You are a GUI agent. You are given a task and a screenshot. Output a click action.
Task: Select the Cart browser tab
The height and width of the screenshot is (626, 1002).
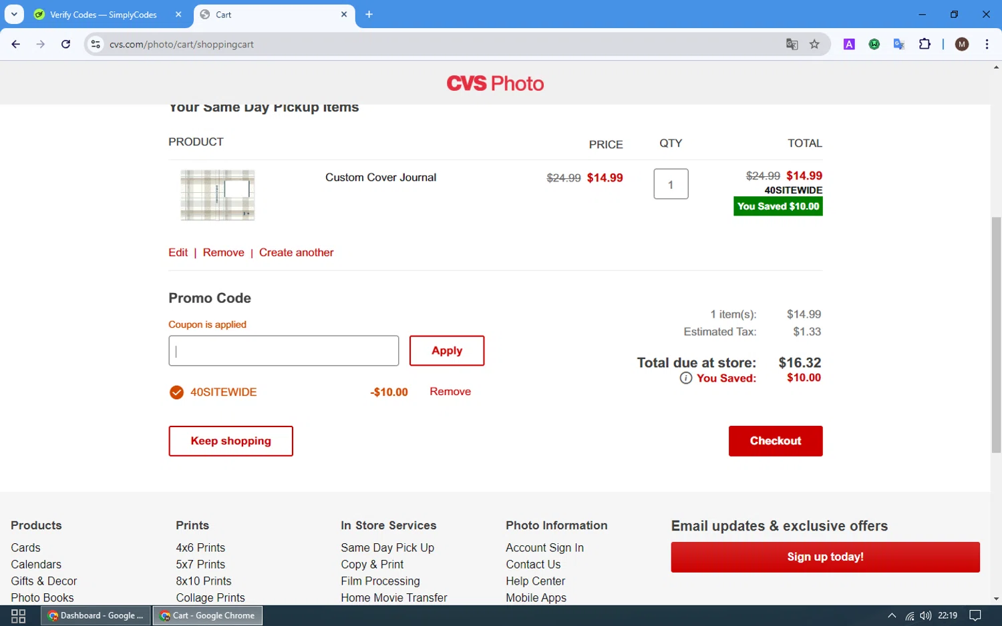pos(274,15)
